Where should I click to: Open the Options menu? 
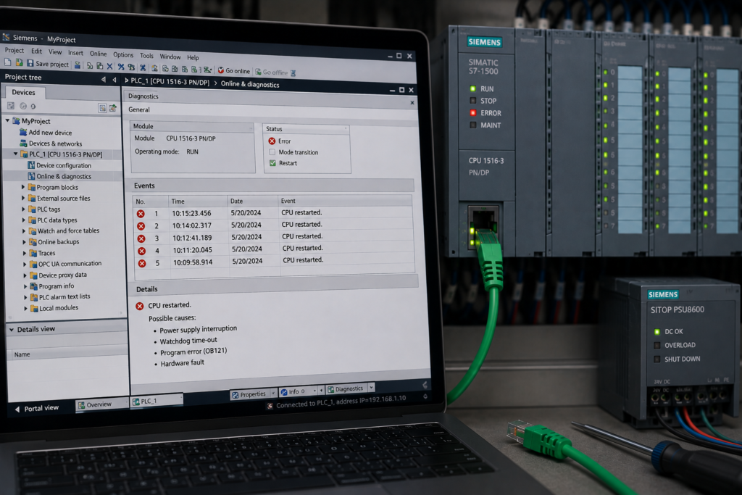(x=123, y=55)
